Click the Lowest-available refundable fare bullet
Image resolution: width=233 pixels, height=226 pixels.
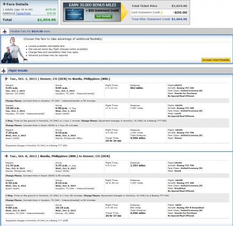pos(46,46)
